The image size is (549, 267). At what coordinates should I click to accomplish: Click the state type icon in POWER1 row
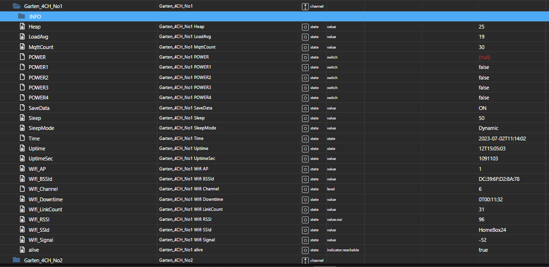tap(305, 67)
